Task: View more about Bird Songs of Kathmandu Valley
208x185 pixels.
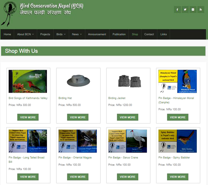Action: (x=28, y=117)
